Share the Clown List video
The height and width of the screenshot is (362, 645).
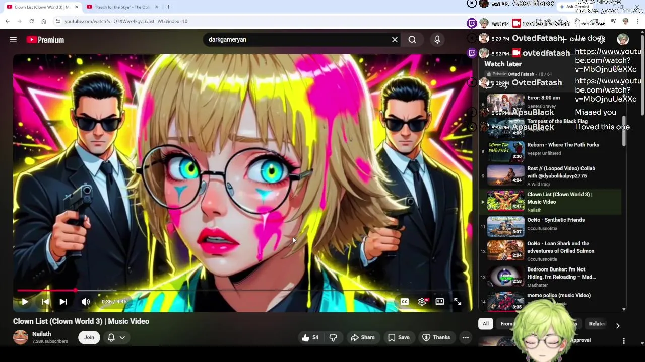[363, 338]
